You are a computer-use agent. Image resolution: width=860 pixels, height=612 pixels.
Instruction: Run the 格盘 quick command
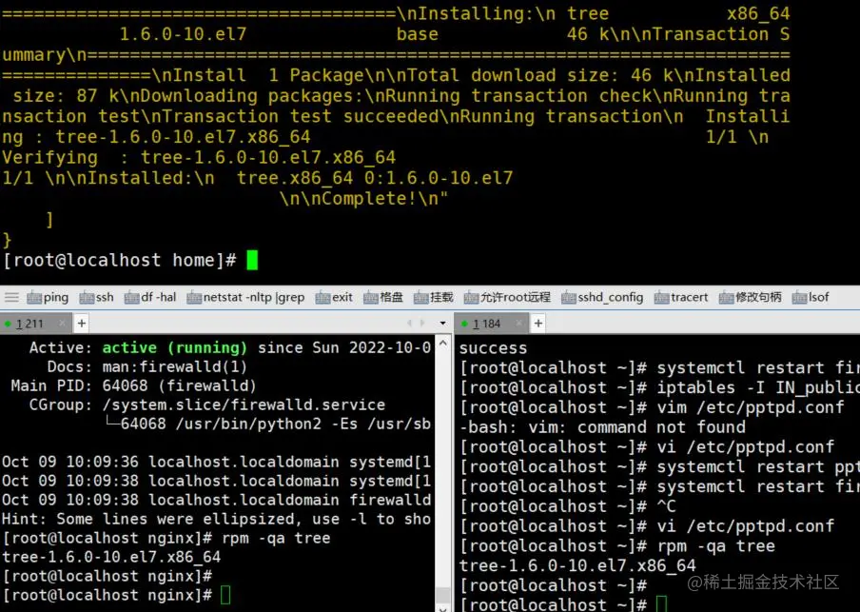pos(382,298)
